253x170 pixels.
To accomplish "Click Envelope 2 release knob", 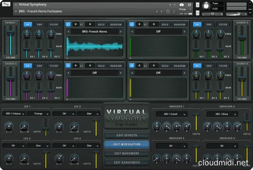I will pos(237,126).
